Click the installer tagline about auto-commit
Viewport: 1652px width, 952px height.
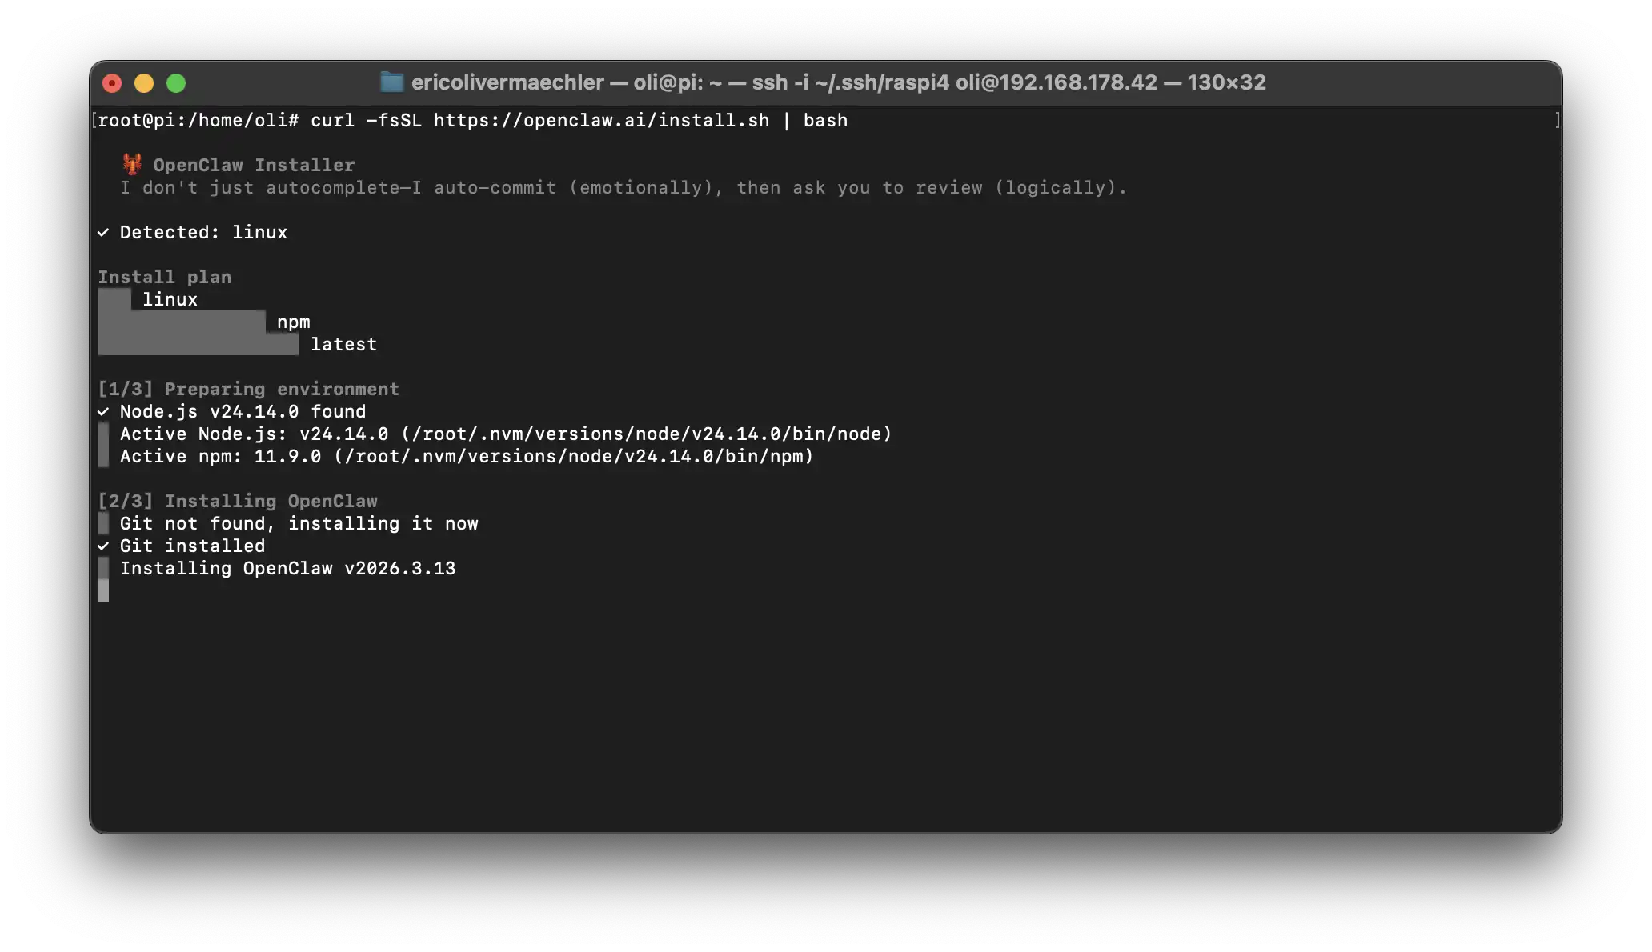pos(624,188)
